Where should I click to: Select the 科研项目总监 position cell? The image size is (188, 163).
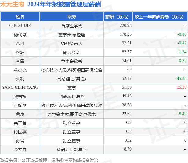coord(72,97)
